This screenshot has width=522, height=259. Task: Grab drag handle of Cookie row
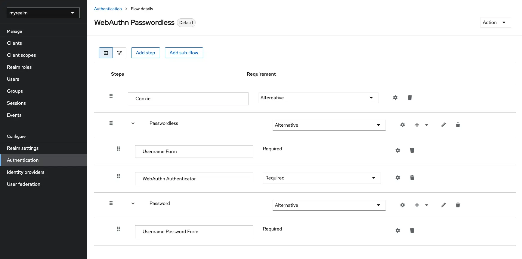pyautogui.click(x=111, y=96)
